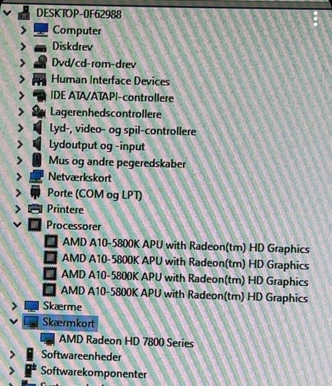Select Porte (COM og LPT) label
Screen dimensions: 332x386
pyautogui.click(x=95, y=194)
